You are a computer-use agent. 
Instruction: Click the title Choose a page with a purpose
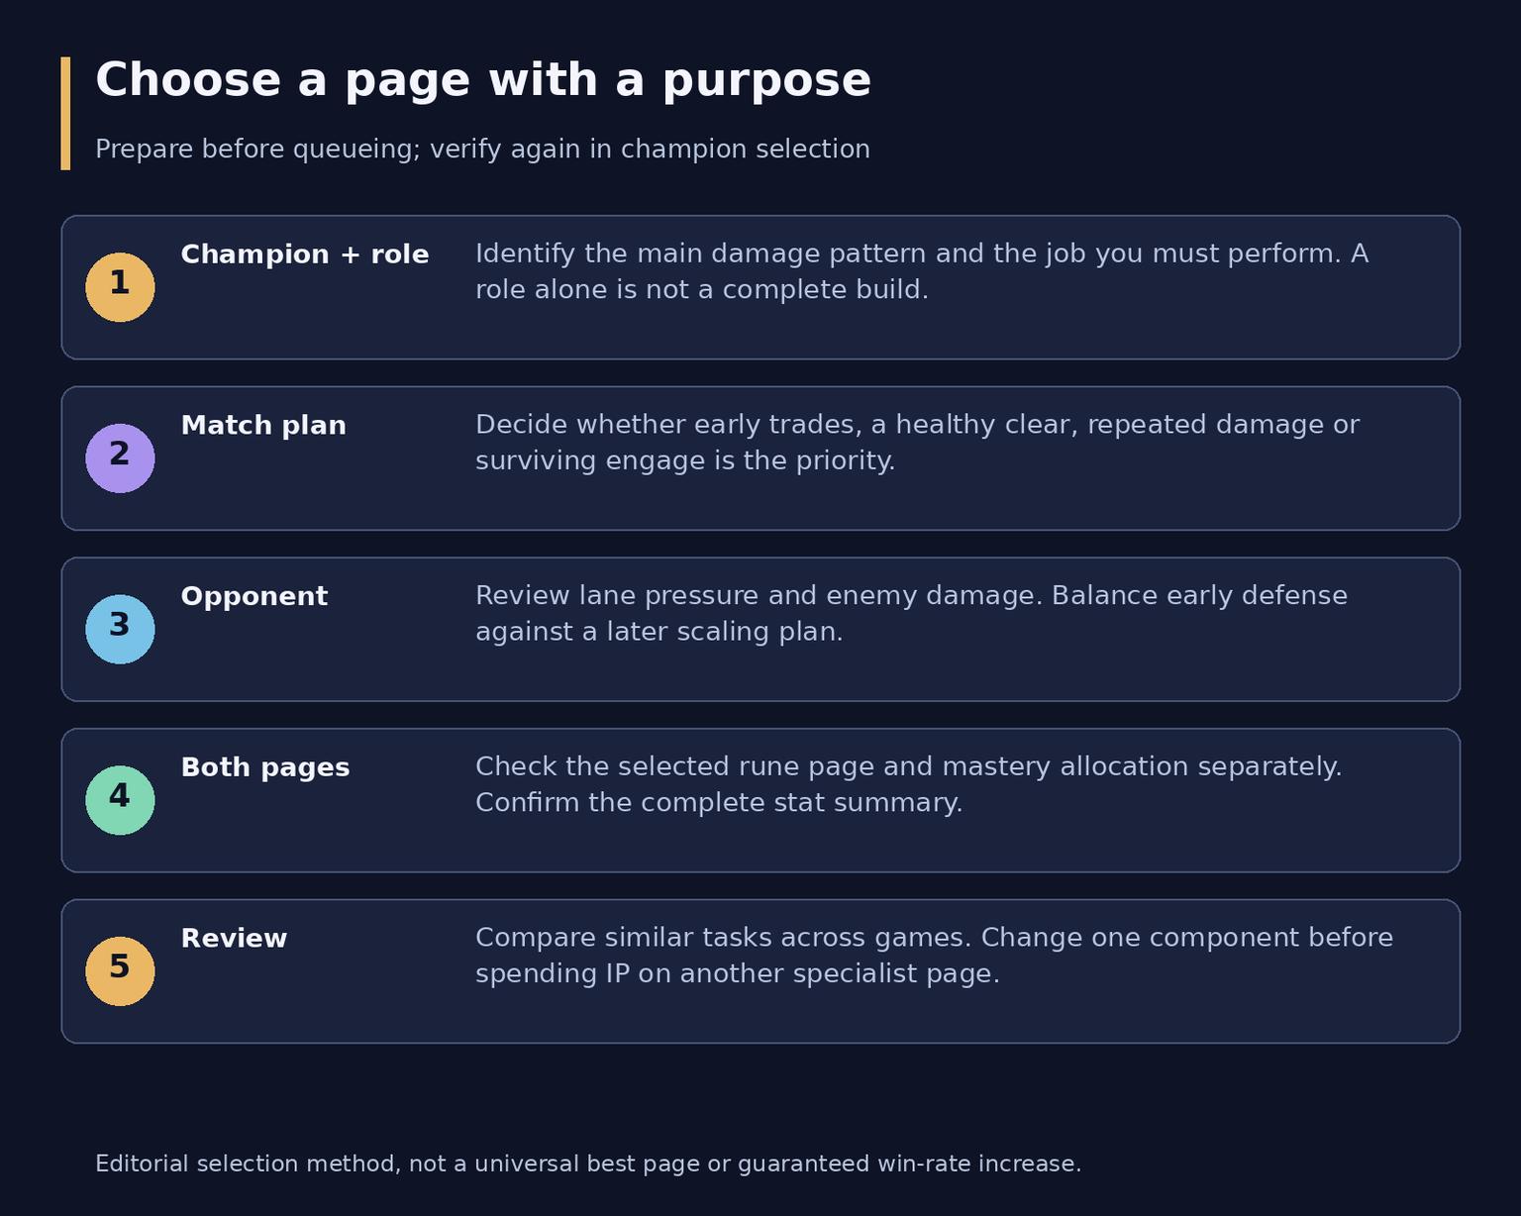pos(483,80)
